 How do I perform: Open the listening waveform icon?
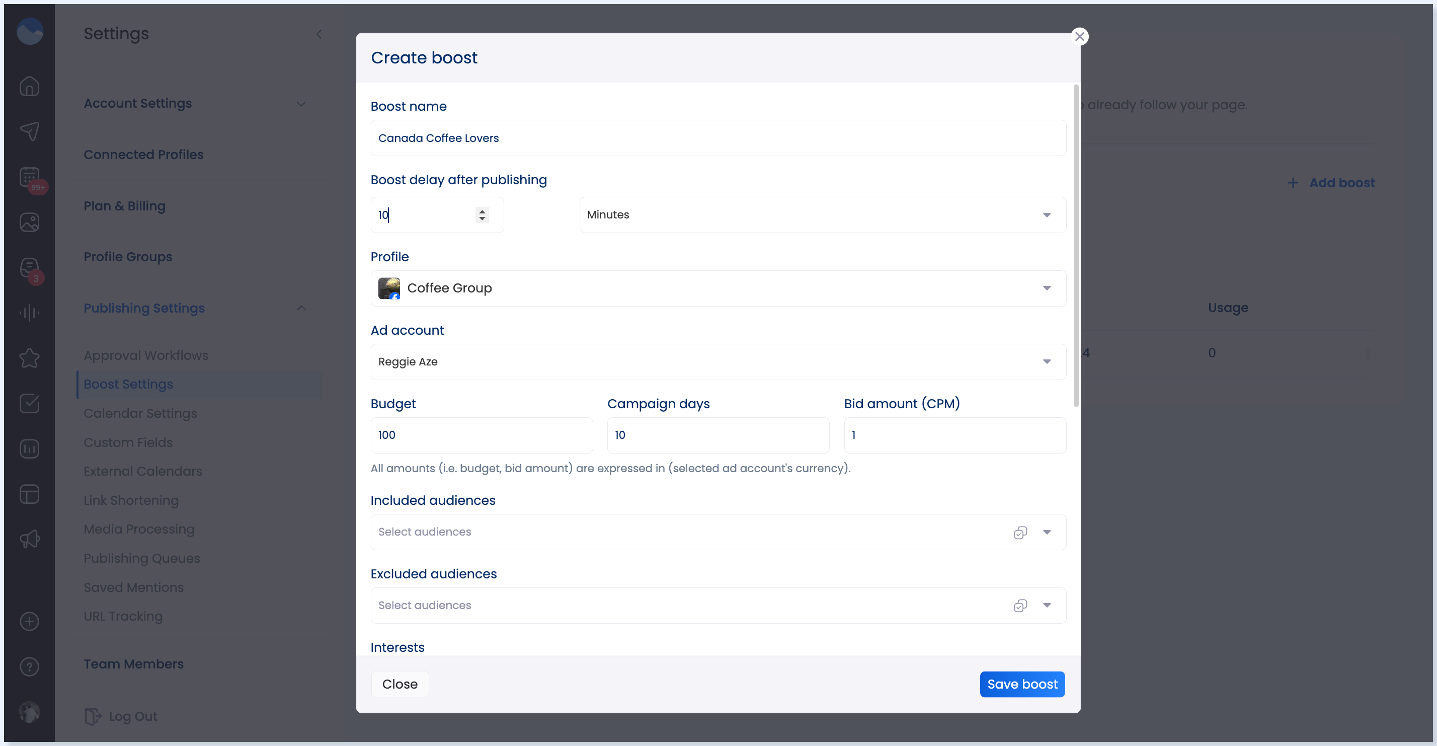(x=30, y=313)
